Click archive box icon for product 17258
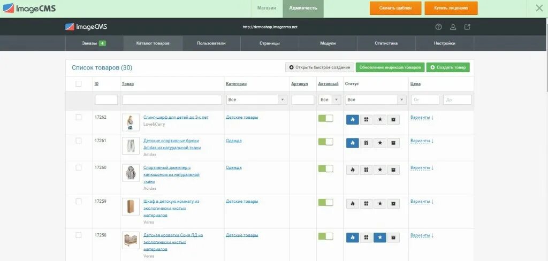The height and width of the screenshot is (261, 548). 393,237
